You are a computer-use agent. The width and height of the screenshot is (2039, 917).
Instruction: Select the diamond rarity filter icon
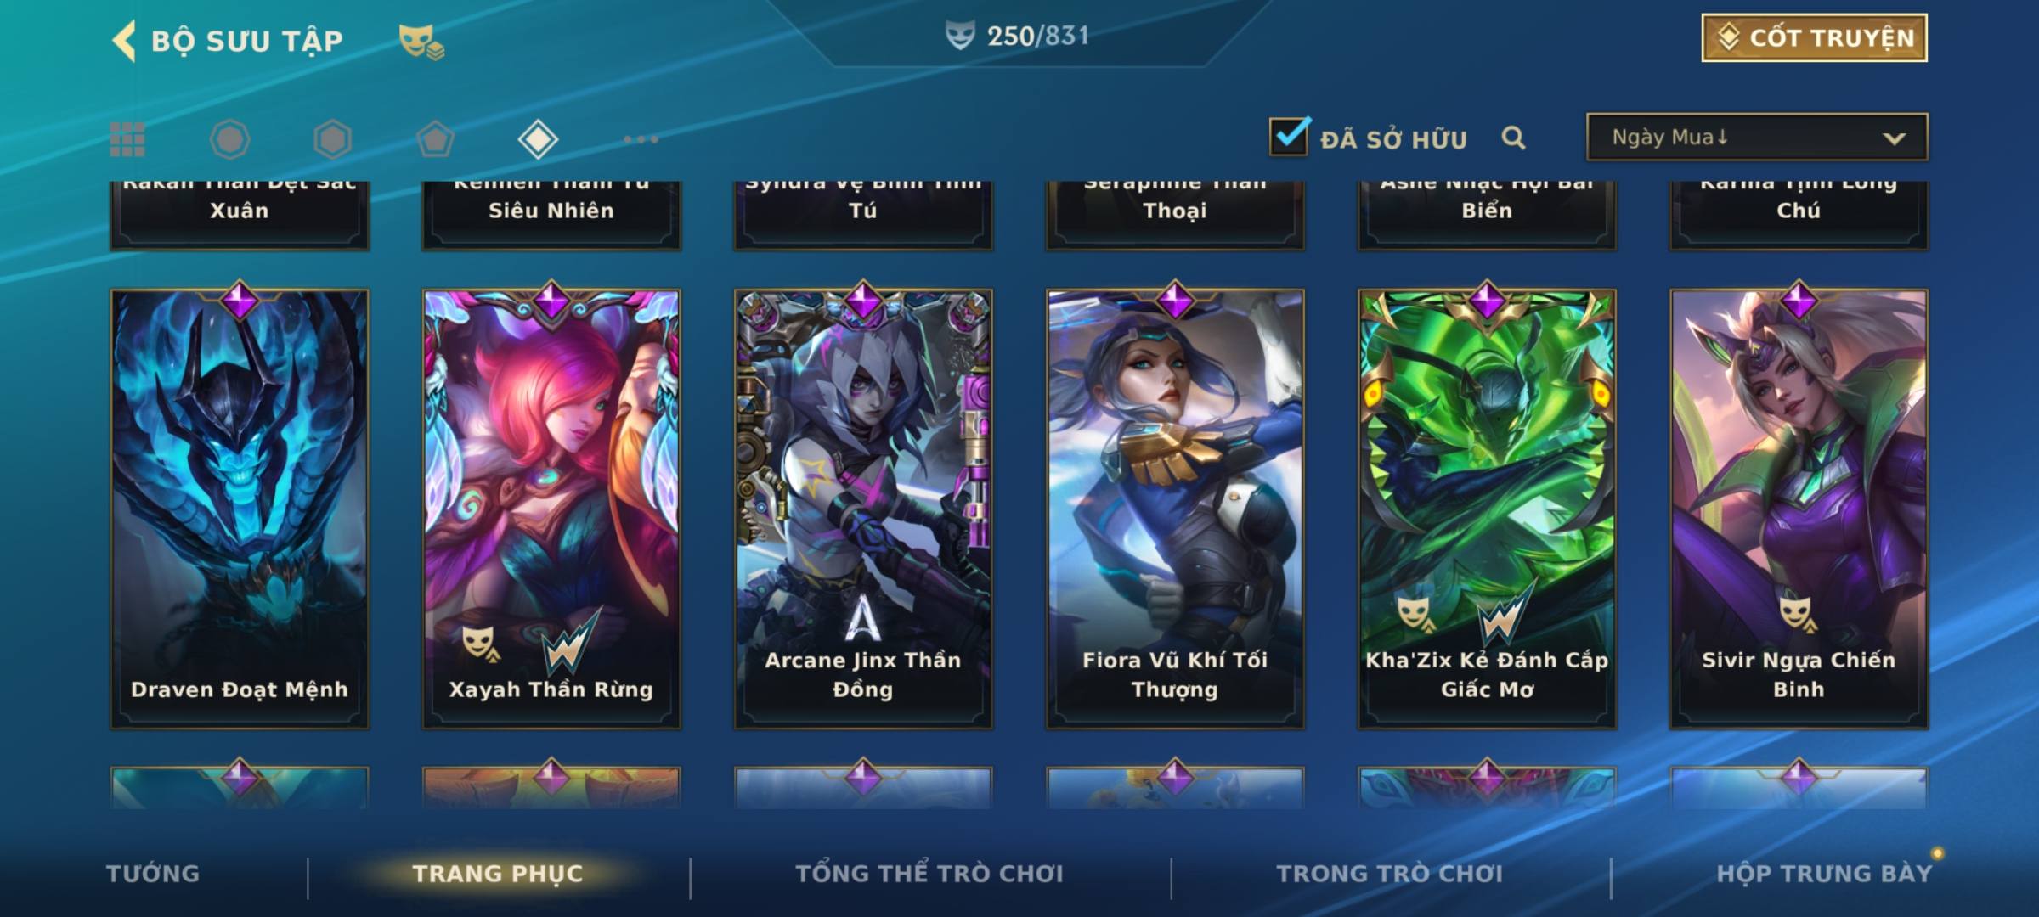tap(538, 139)
